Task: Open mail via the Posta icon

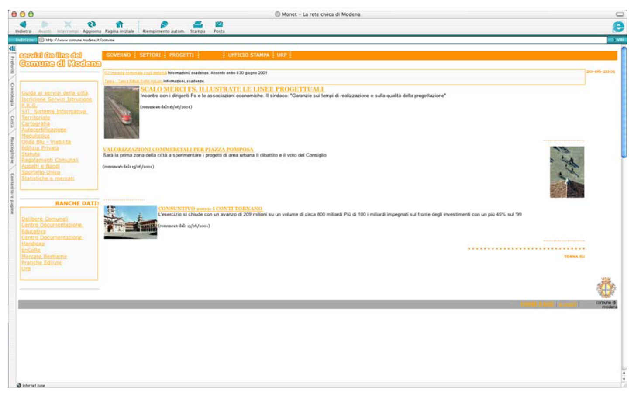Action: pos(219,25)
